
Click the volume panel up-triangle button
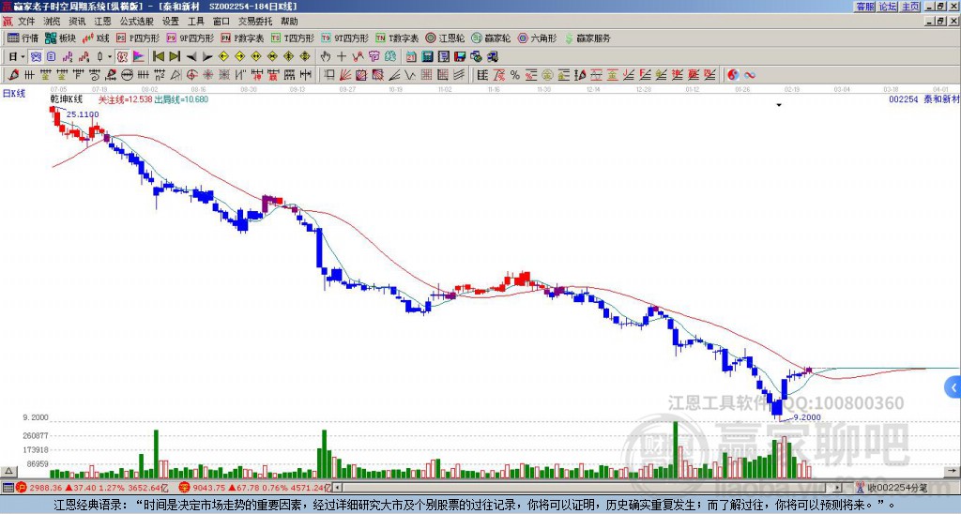(8, 471)
